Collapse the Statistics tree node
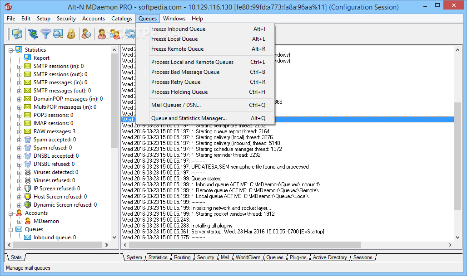467x276 pixels. [x=11, y=50]
